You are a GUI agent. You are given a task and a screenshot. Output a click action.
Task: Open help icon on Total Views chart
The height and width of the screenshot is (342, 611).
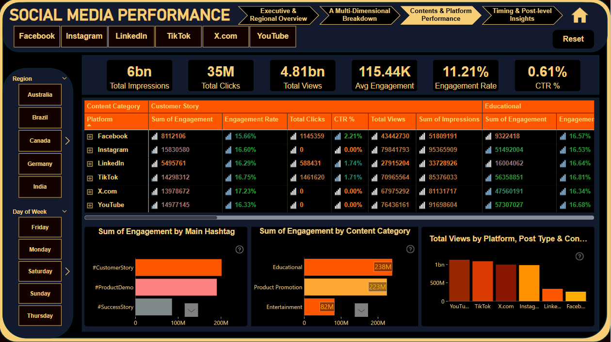579,256
